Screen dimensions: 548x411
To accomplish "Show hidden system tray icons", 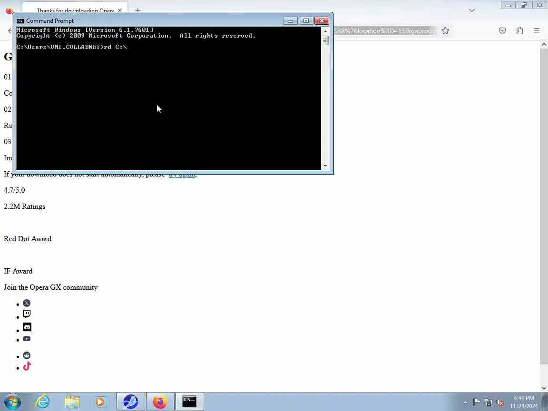I will click(466, 402).
